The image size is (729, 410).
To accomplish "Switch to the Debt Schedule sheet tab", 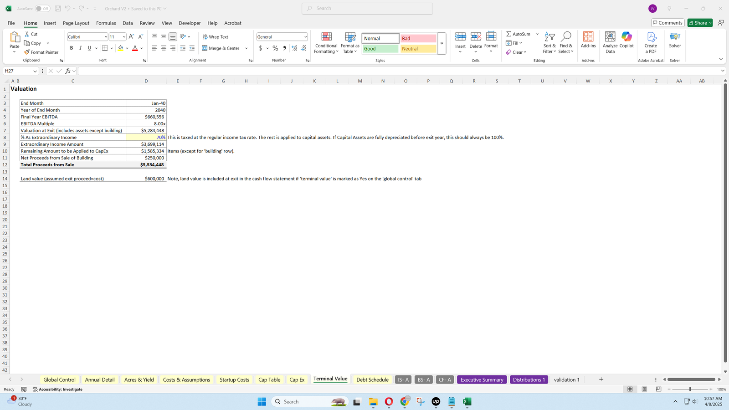I will (x=372, y=379).
